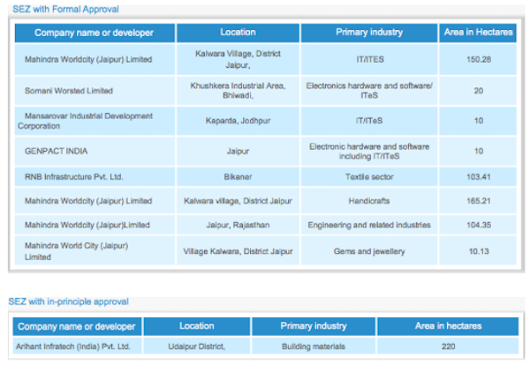530x365 pixels.
Task: Click the 'Handicrafts' industry cell
Action: 369,201
